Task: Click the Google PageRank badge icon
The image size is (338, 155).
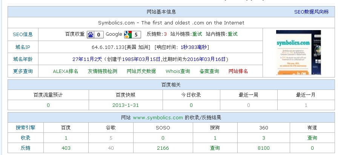Action: coord(132,35)
